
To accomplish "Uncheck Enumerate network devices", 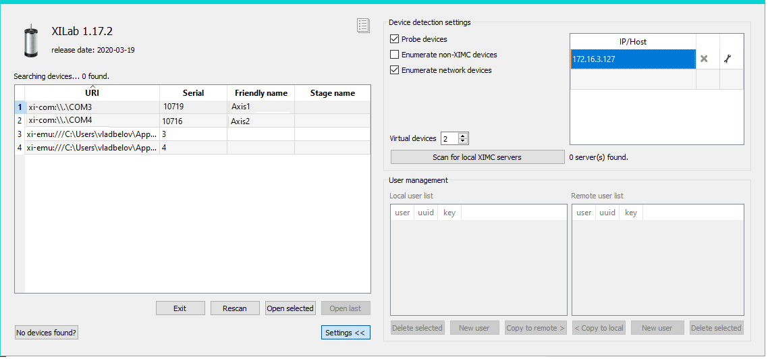I will point(395,70).
